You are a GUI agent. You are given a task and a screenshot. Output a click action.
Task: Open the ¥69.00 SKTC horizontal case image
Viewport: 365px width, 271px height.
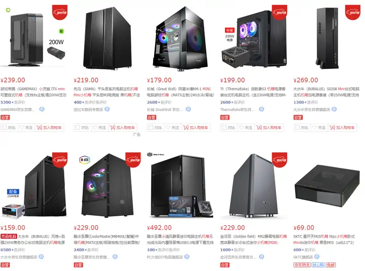(x=327, y=185)
